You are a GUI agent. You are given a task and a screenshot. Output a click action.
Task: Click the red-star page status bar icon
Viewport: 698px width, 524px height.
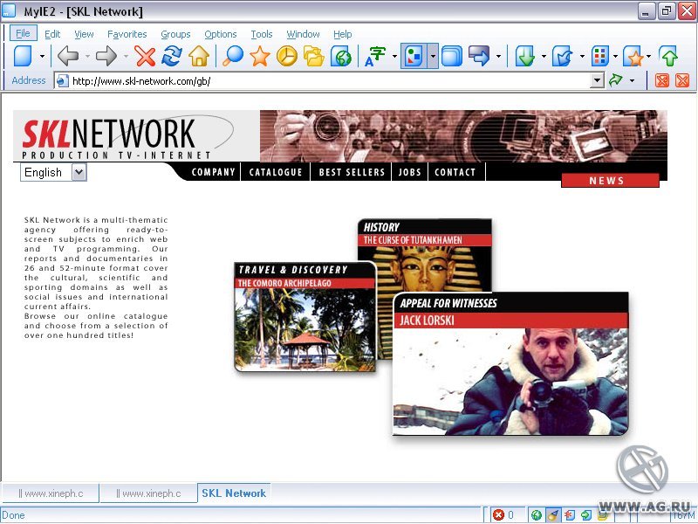pyautogui.click(x=570, y=514)
